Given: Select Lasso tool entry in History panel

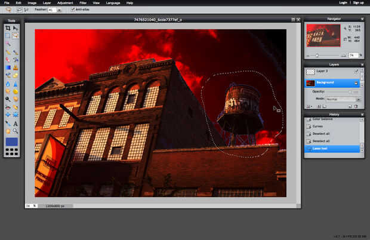Looking at the screenshot, I should click(x=332, y=149).
